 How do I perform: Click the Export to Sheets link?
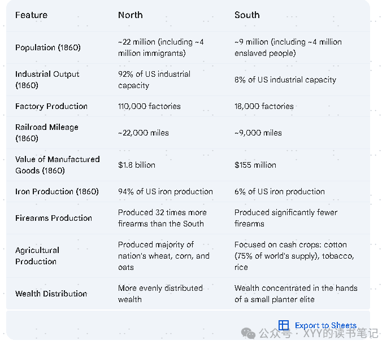[325, 325]
